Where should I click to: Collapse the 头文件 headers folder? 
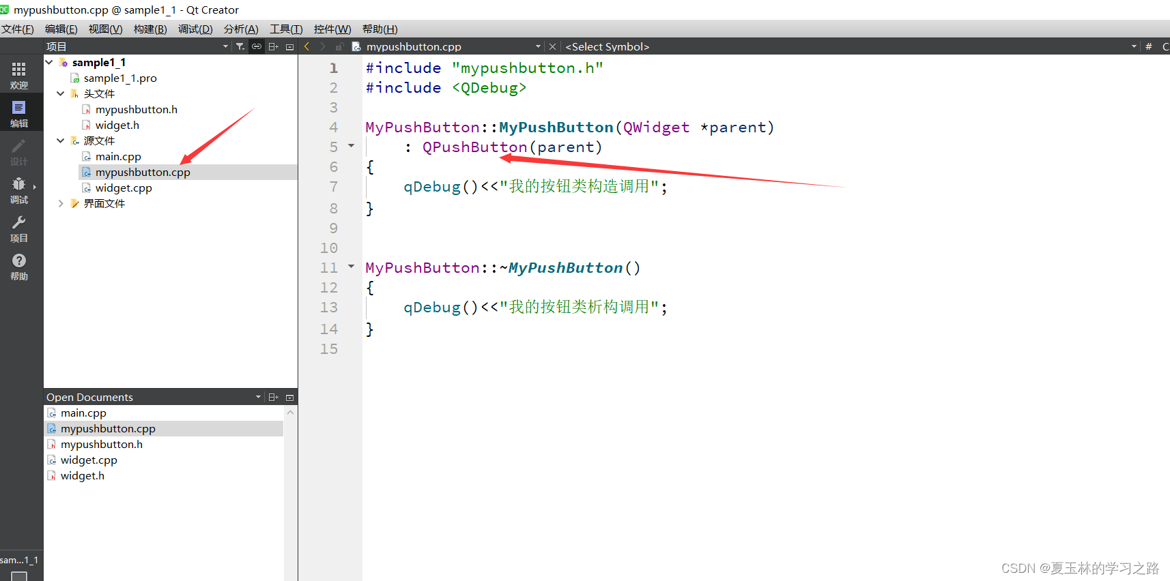coord(61,93)
